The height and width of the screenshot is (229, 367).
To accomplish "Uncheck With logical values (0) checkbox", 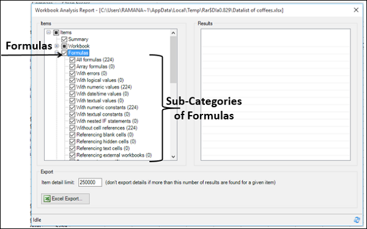I will pos(72,80).
